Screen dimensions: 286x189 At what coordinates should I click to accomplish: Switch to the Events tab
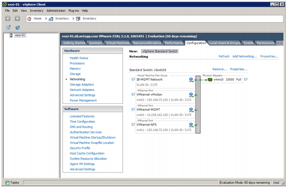click(248, 43)
